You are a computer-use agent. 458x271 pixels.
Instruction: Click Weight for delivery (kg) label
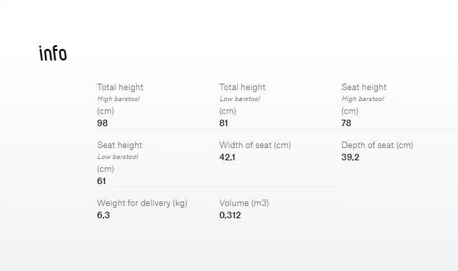[x=142, y=203]
